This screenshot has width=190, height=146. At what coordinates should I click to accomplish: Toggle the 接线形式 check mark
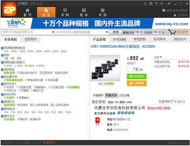pos(2,102)
